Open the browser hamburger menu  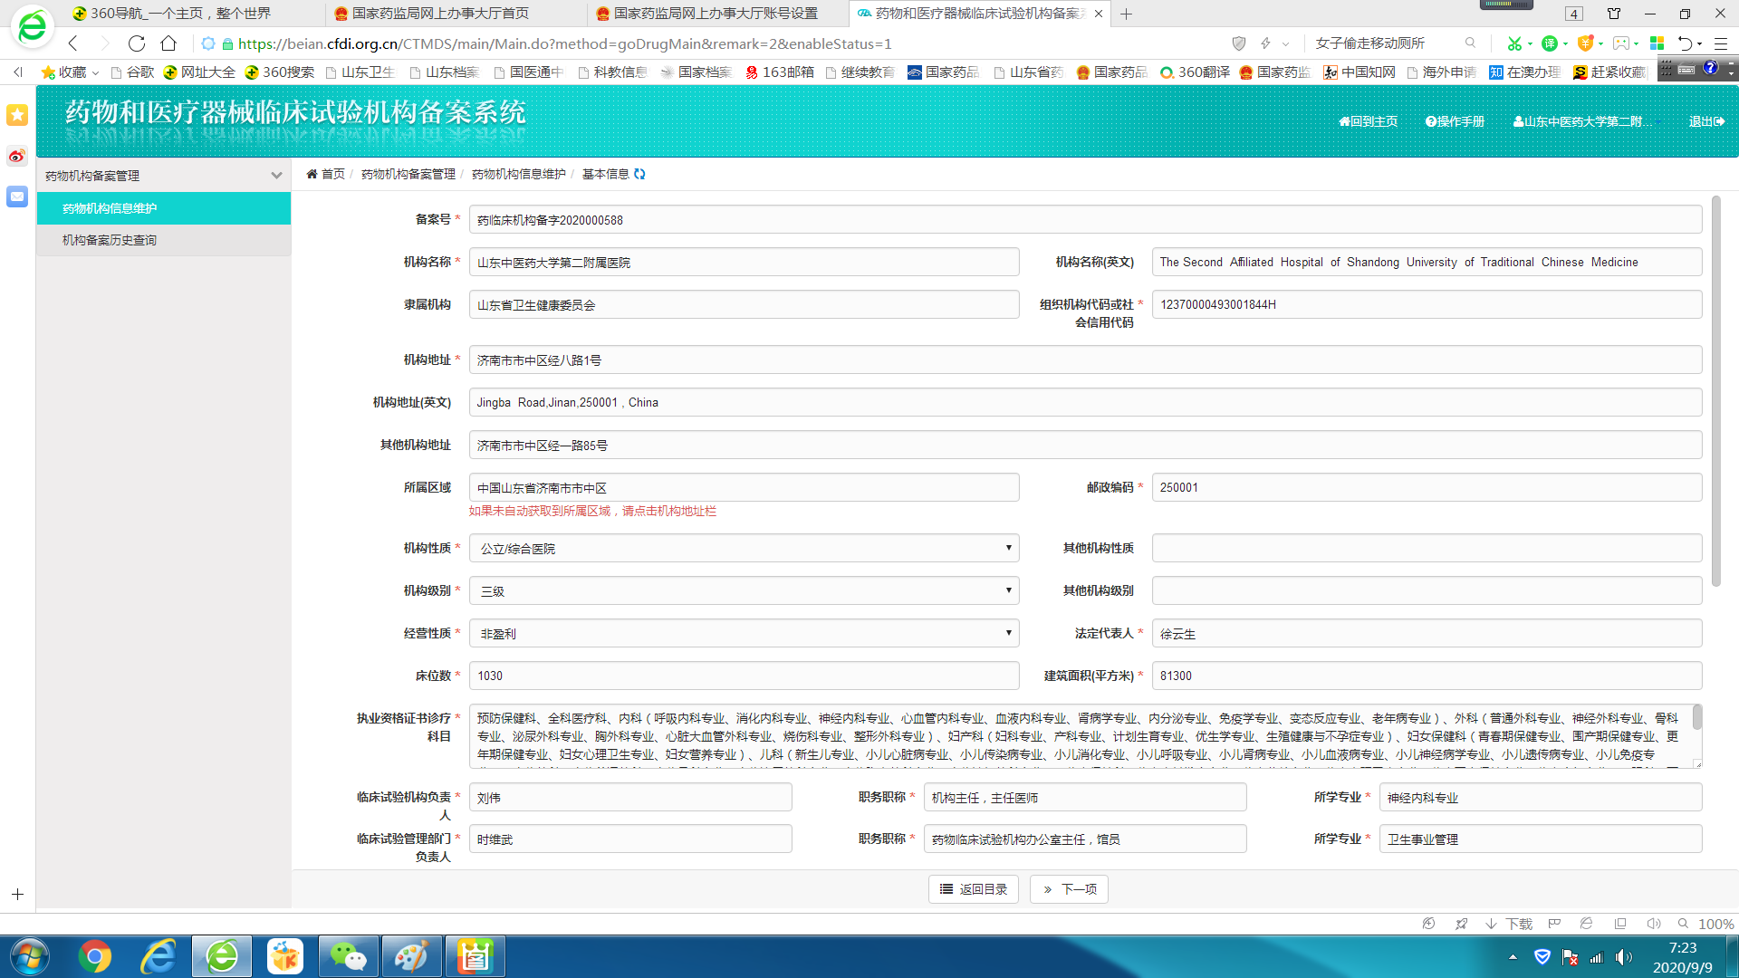(x=1721, y=43)
